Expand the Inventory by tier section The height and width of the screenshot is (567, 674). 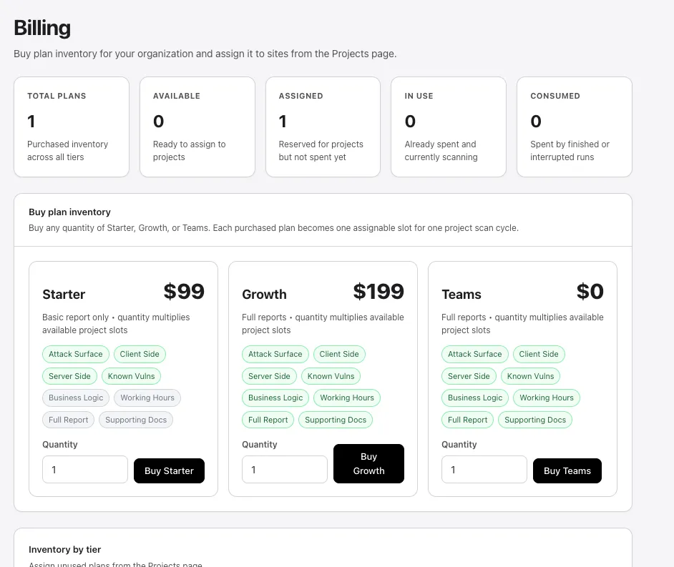click(64, 549)
